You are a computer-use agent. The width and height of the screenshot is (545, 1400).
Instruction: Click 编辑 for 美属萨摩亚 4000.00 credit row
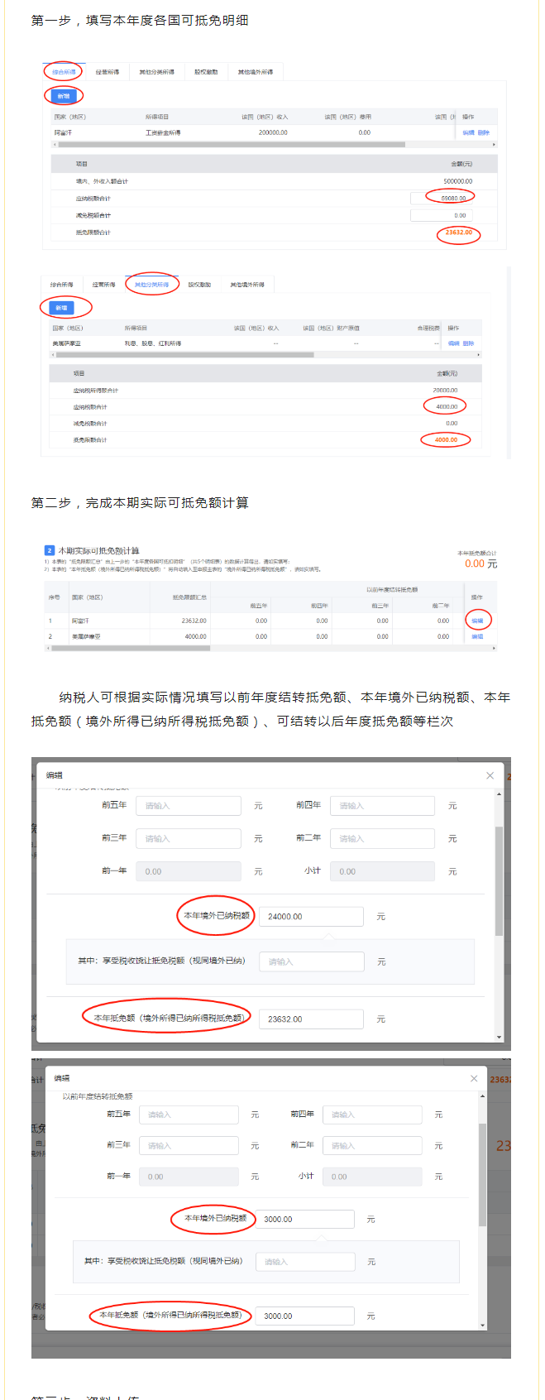coord(477,636)
